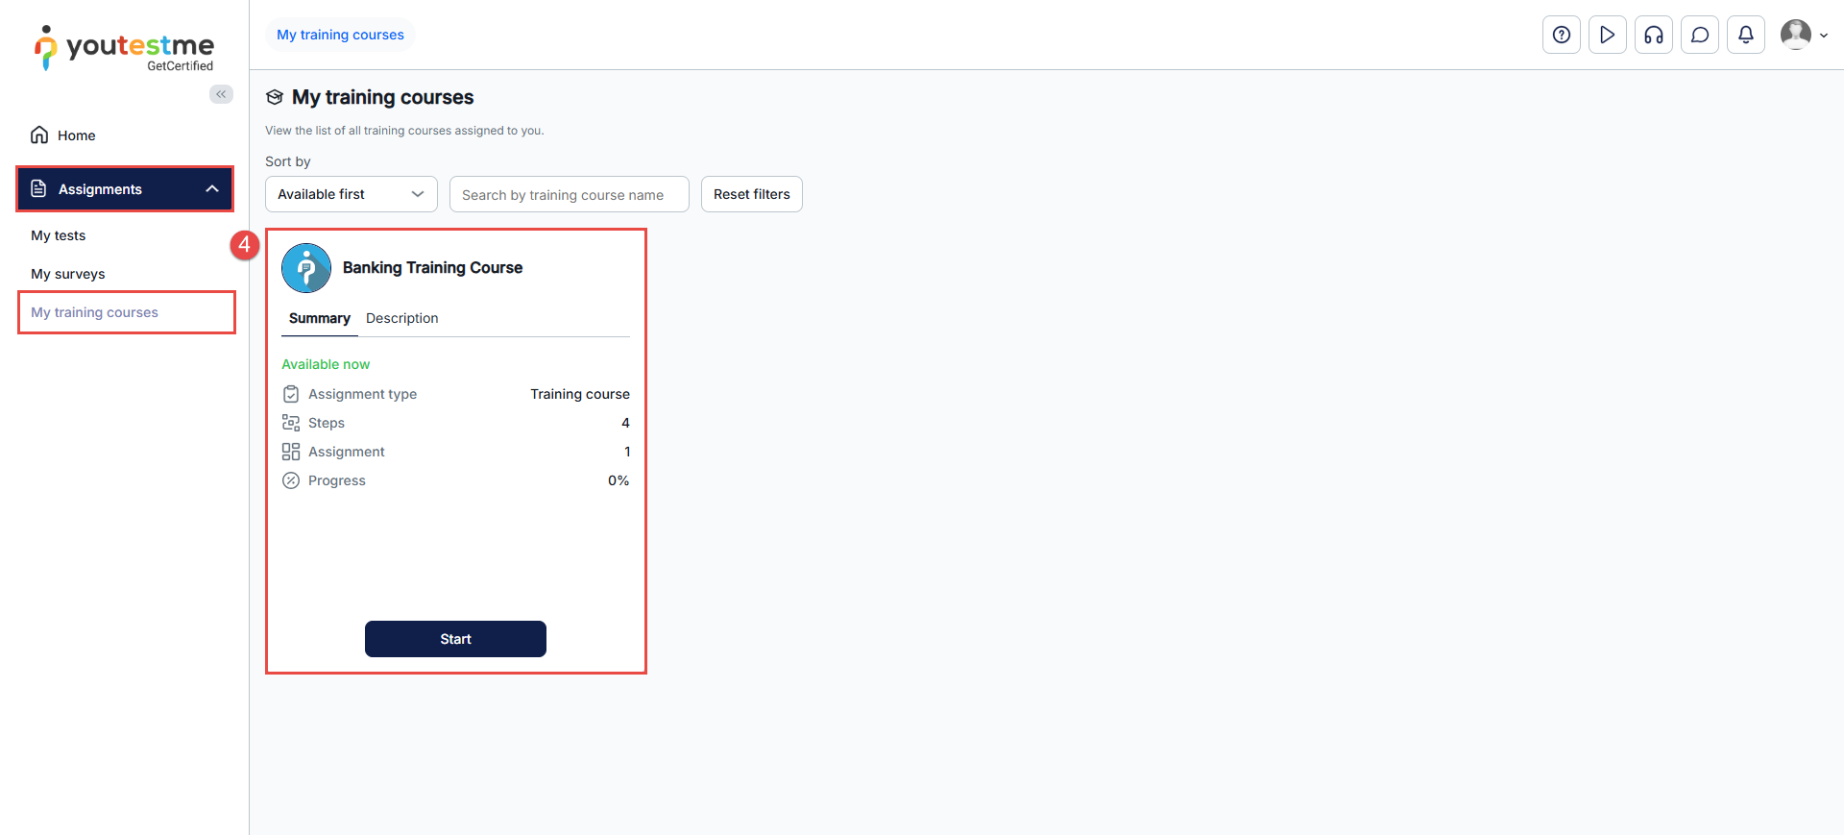Open the Available first sort dropdown
The width and height of the screenshot is (1844, 835).
coord(351,194)
